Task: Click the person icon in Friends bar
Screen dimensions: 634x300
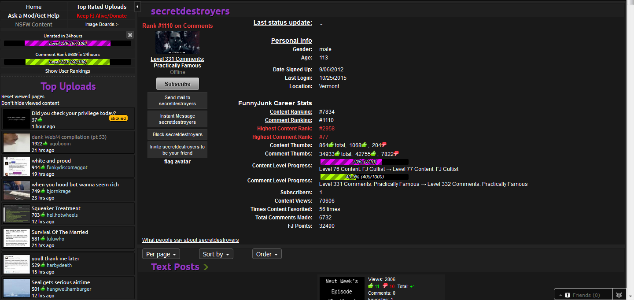Action: [568, 295]
